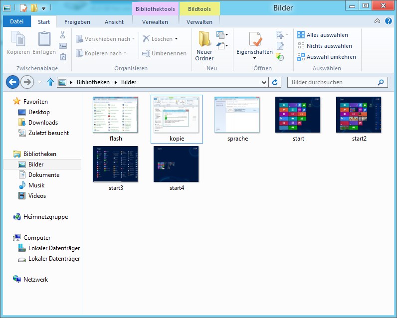The image size is (397, 318).
Task: Select Bilder library in the sidebar
Action: point(42,164)
